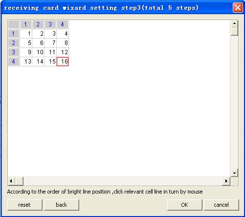This screenshot has height=217, width=245.
Task: Click column header 1 of the grid
Action: pyautogui.click(x=26, y=24)
